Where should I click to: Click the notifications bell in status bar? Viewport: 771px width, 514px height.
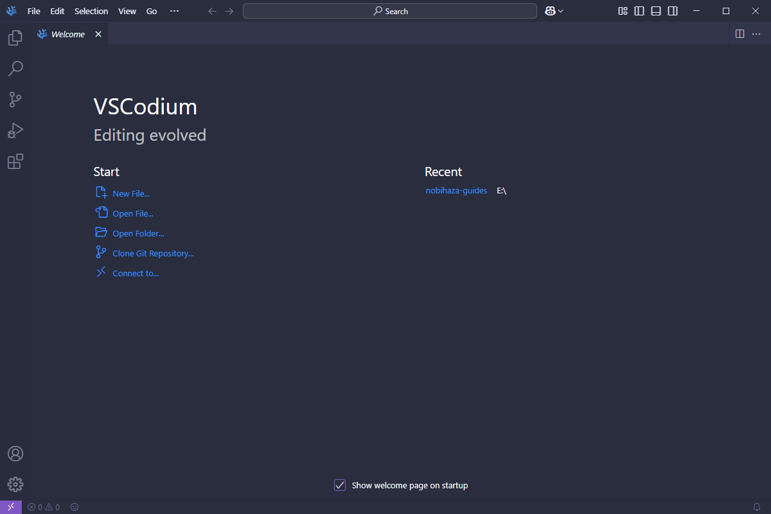757,507
